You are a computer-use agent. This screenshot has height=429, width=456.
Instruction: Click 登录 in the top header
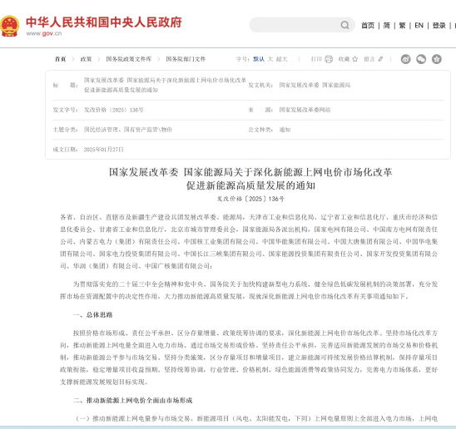point(439,26)
